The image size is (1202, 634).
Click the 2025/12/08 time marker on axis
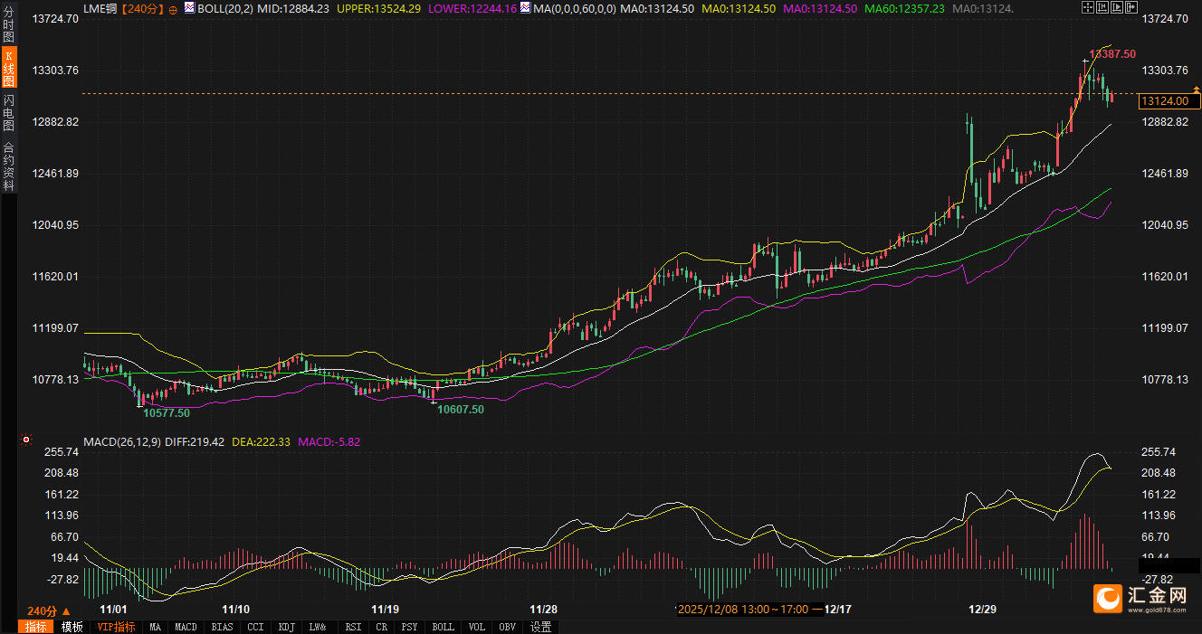pos(743,610)
